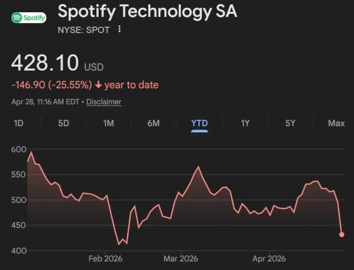Select the 1D time range tab
354x270 pixels.
point(18,123)
